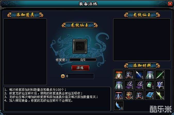Select the green pouch bag material
Screen dimensions: 174x115
coord(150,85)
